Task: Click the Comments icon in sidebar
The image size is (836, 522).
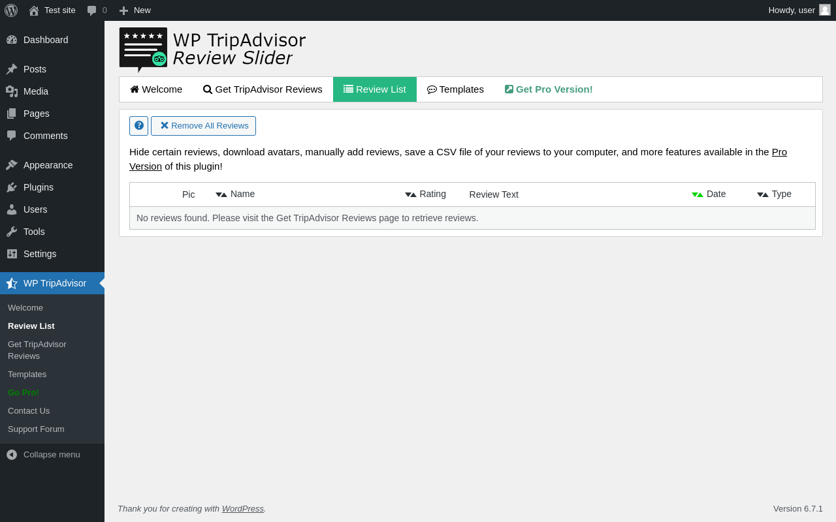Action: (x=12, y=136)
